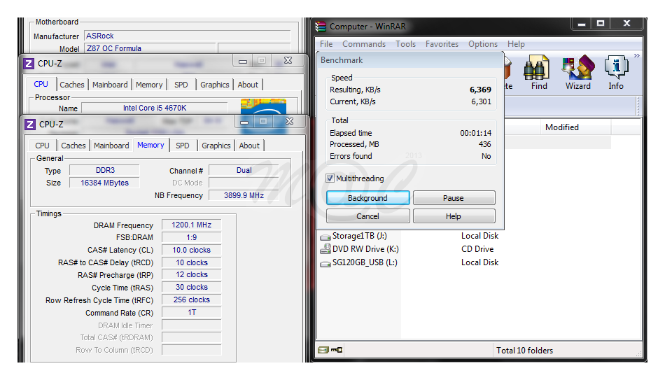Switch to the Mainboard tab in CPU-Z

(111, 146)
